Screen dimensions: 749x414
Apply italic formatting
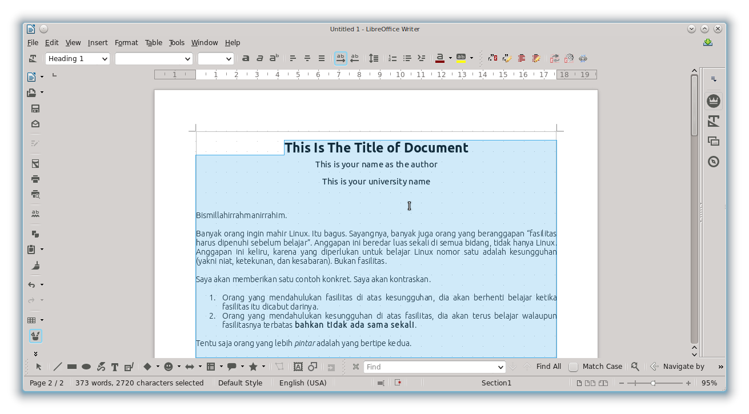(259, 58)
